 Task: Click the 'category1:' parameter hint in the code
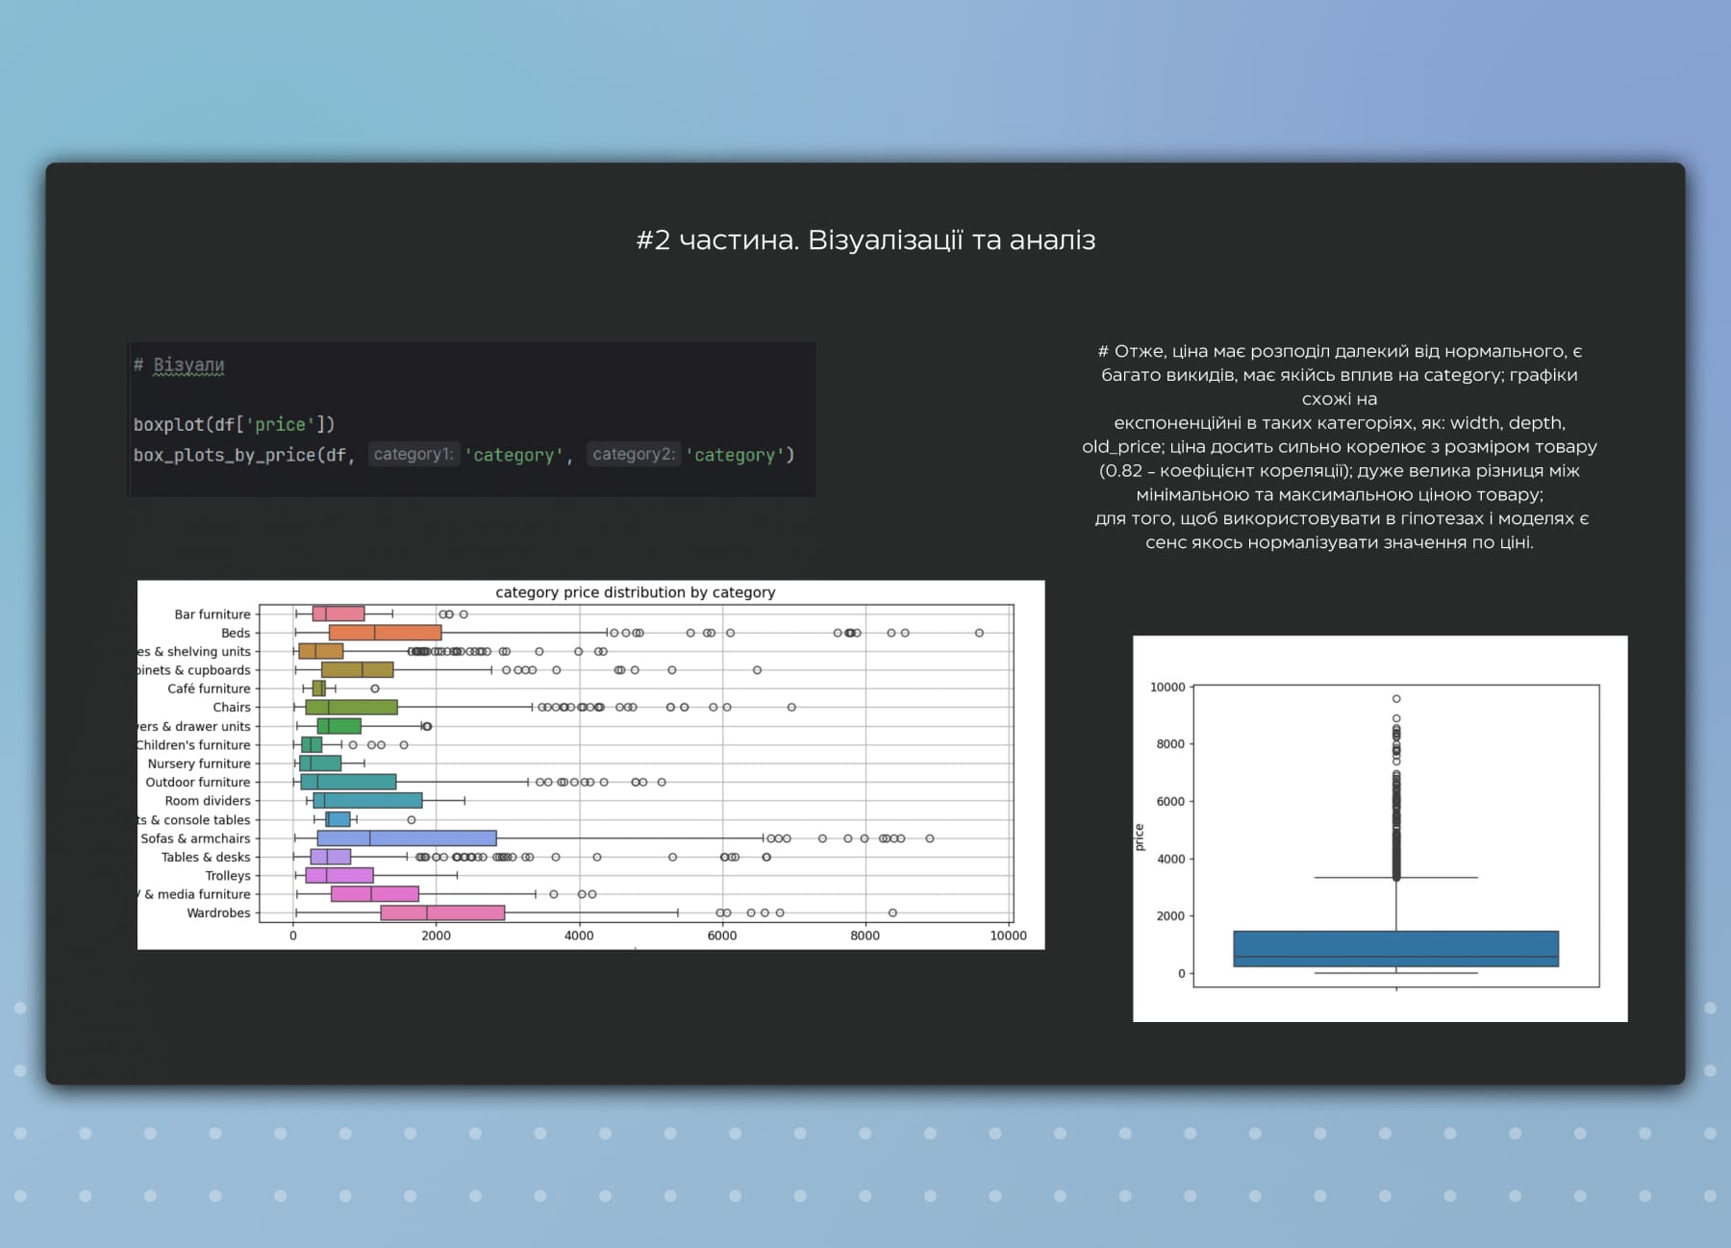(x=414, y=454)
